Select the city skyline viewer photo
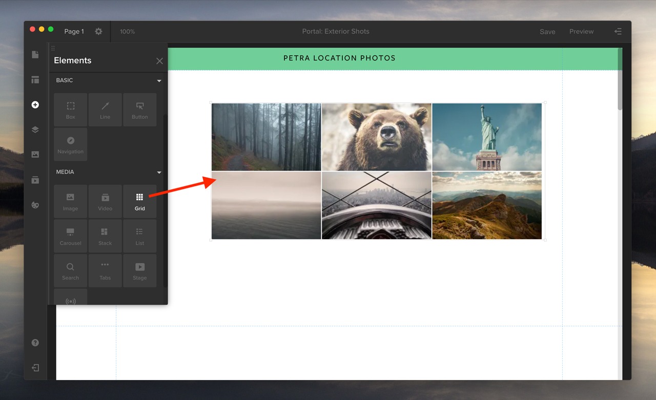 377,205
